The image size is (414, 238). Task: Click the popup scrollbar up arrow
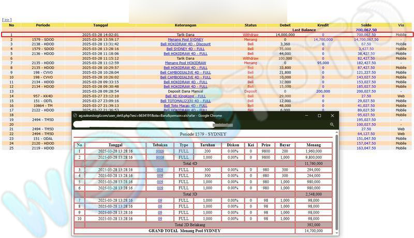coord(337,132)
